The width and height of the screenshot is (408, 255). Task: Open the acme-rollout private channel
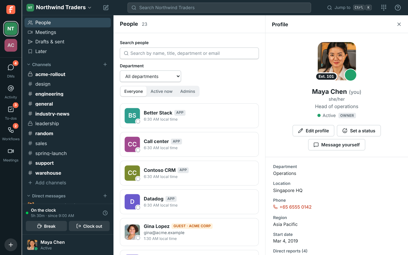tap(68, 74)
